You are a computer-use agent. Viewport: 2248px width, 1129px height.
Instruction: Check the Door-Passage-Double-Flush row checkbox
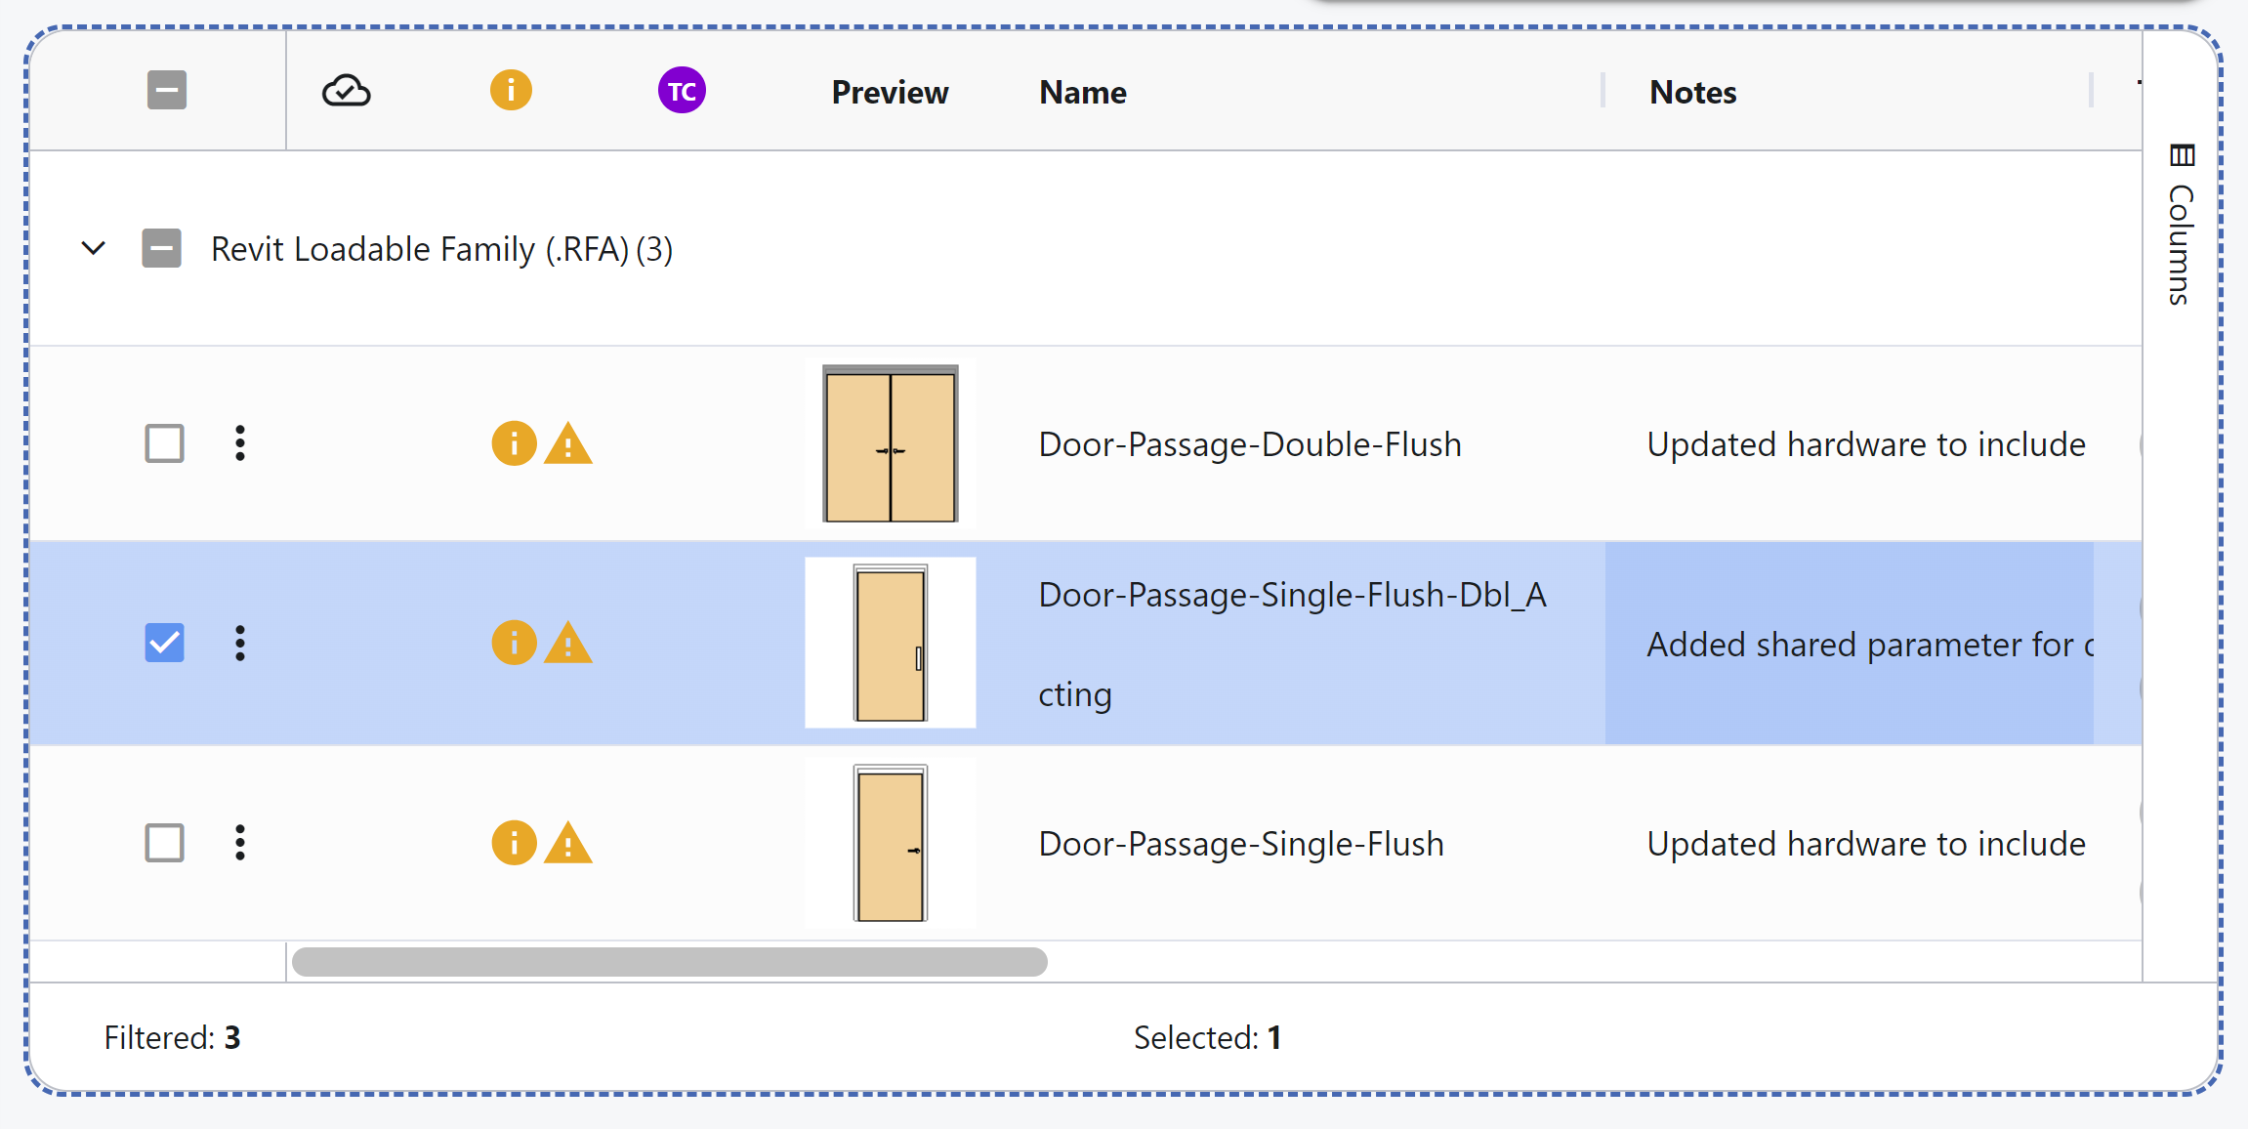pyautogui.click(x=165, y=443)
